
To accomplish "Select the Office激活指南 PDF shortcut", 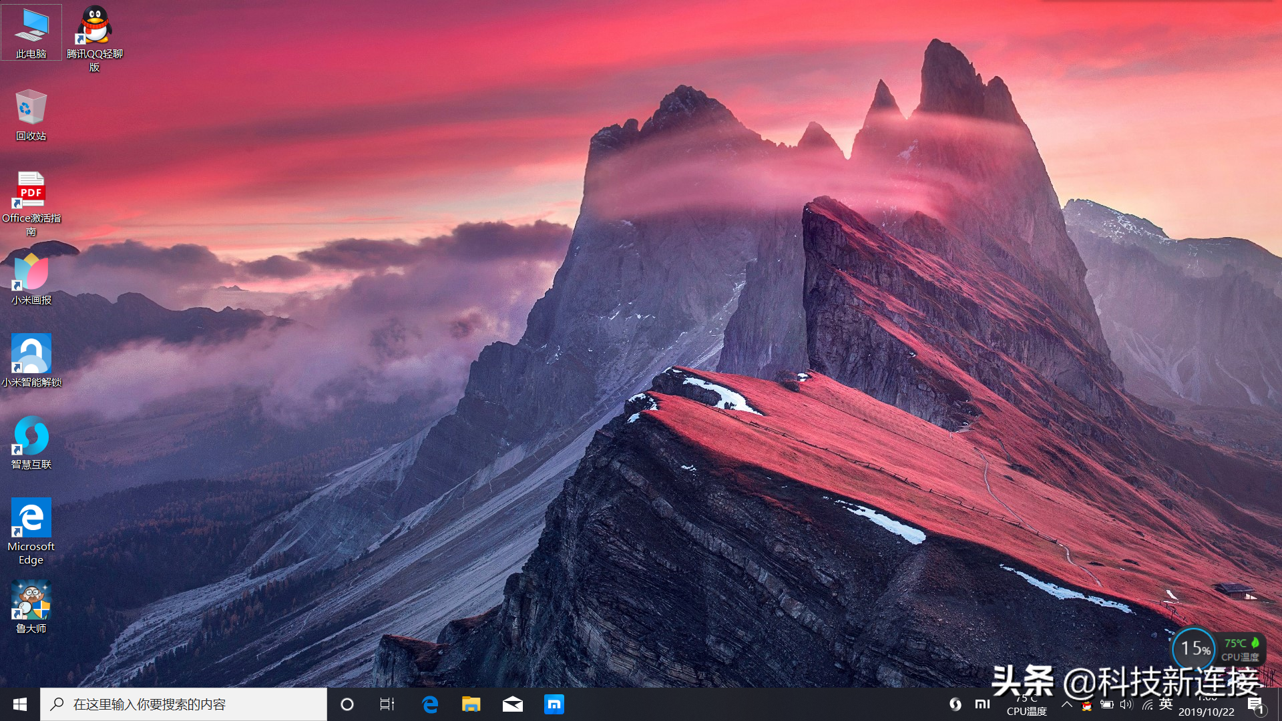I will tap(31, 204).
